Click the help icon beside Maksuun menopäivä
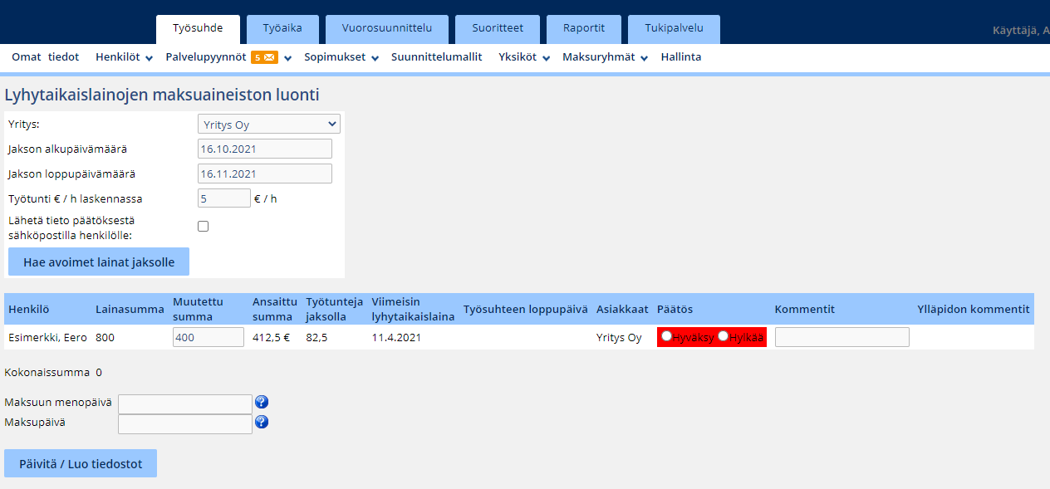Viewport: 1050px width, 489px height. click(262, 403)
